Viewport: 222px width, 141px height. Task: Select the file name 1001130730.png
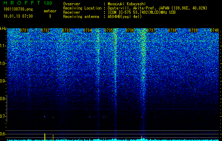click(x=18, y=10)
